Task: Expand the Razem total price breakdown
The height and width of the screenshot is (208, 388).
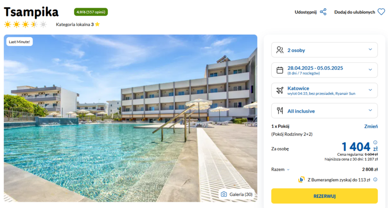Action: point(280,169)
